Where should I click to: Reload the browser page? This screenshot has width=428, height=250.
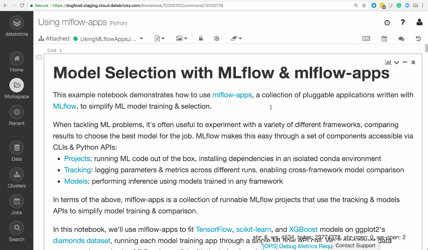tap(22, 6)
